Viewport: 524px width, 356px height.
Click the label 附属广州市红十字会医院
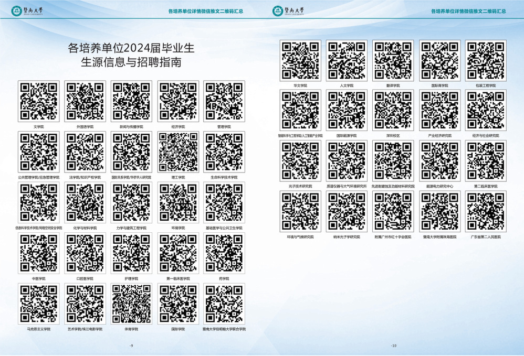[393, 237]
